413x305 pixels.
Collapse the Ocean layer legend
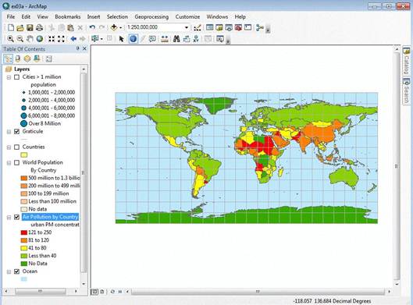pyautogui.click(x=9, y=271)
